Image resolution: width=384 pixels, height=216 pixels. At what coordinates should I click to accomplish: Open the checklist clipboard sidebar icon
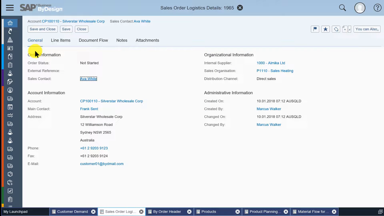10,65
